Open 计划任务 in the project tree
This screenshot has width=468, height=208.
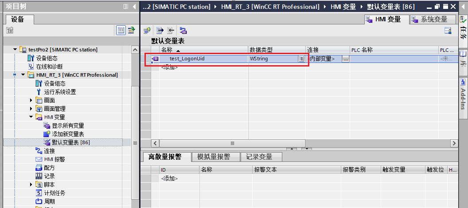(x=55, y=193)
